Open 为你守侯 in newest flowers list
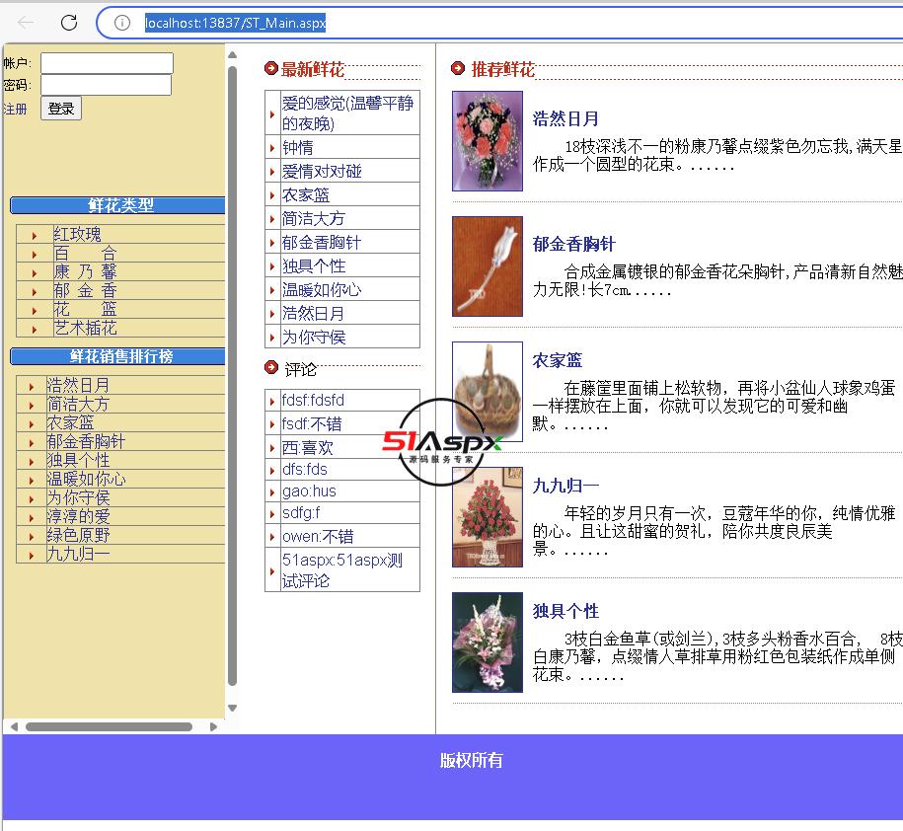This screenshot has width=903, height=831. click(313, 337)
